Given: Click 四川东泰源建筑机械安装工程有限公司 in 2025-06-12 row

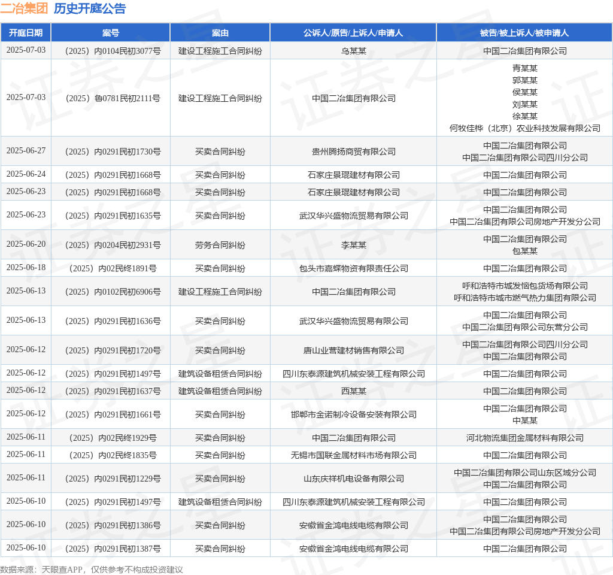Looking at the screenshot, I should (x=353, y=374).
